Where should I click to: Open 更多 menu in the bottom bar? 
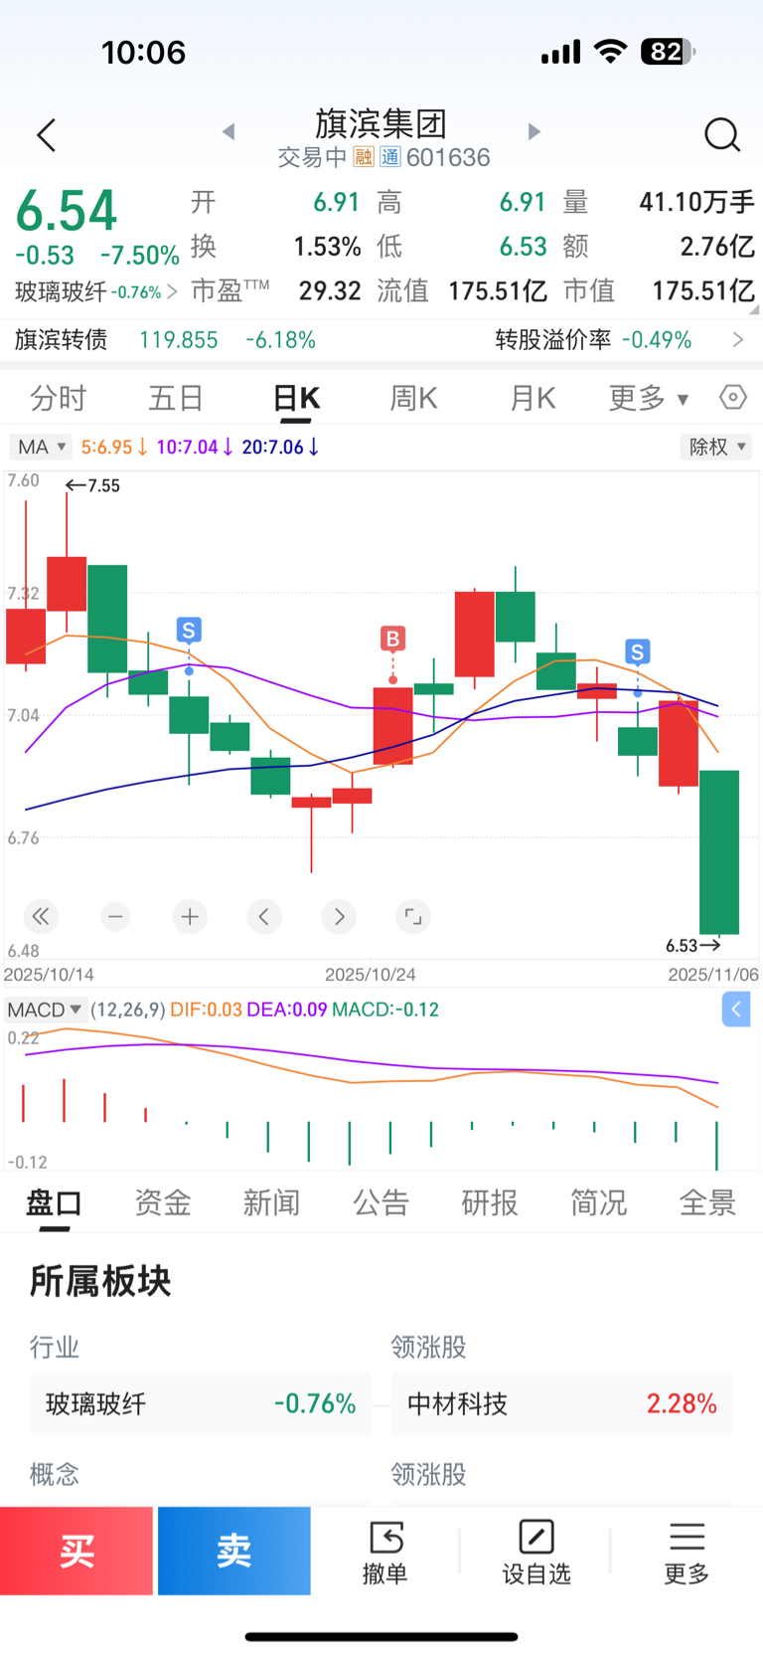point(687,1552)
